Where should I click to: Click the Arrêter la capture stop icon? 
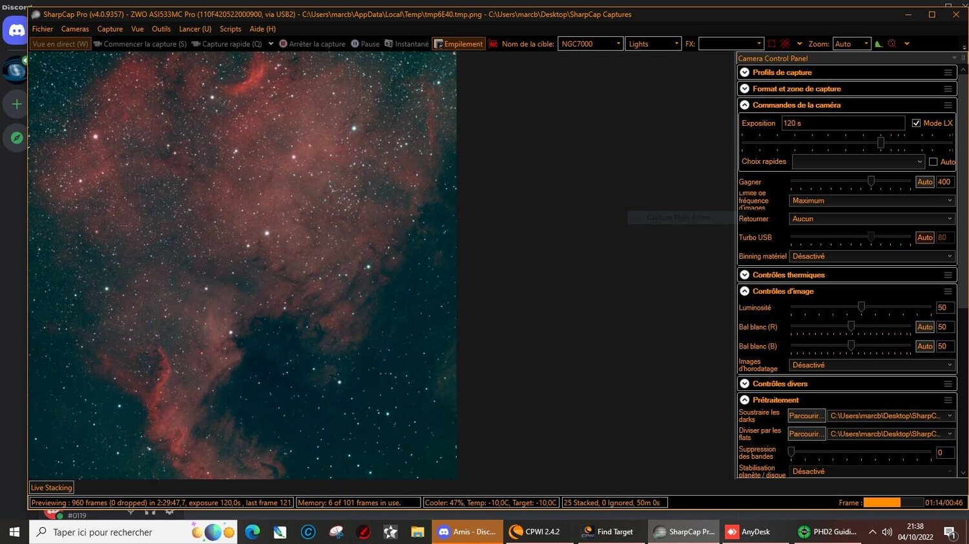[282, 43]
